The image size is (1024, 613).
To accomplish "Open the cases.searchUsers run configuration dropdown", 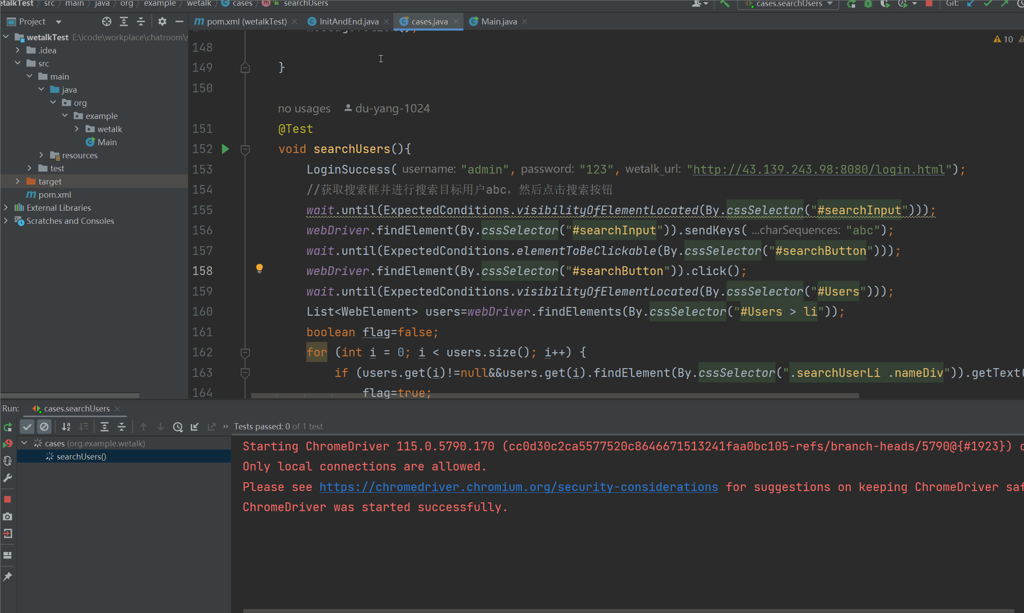I will pyautogui.click(x=789, y=4).
